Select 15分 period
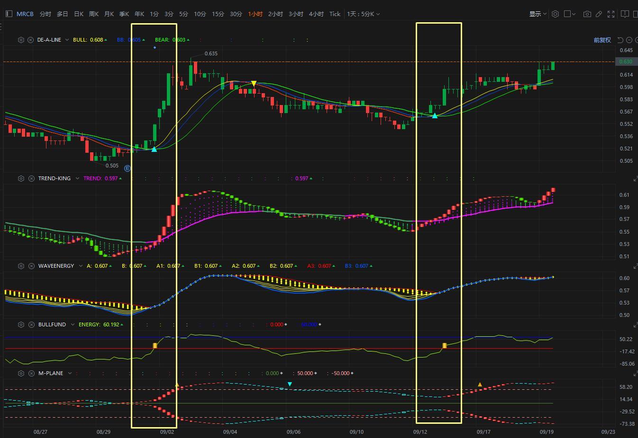 tap(218, 14)
